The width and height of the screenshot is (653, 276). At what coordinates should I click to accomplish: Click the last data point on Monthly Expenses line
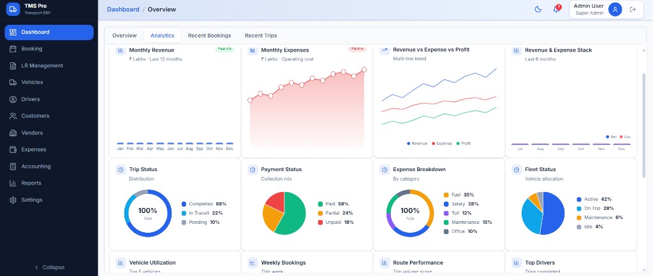[x=364, y=70]
